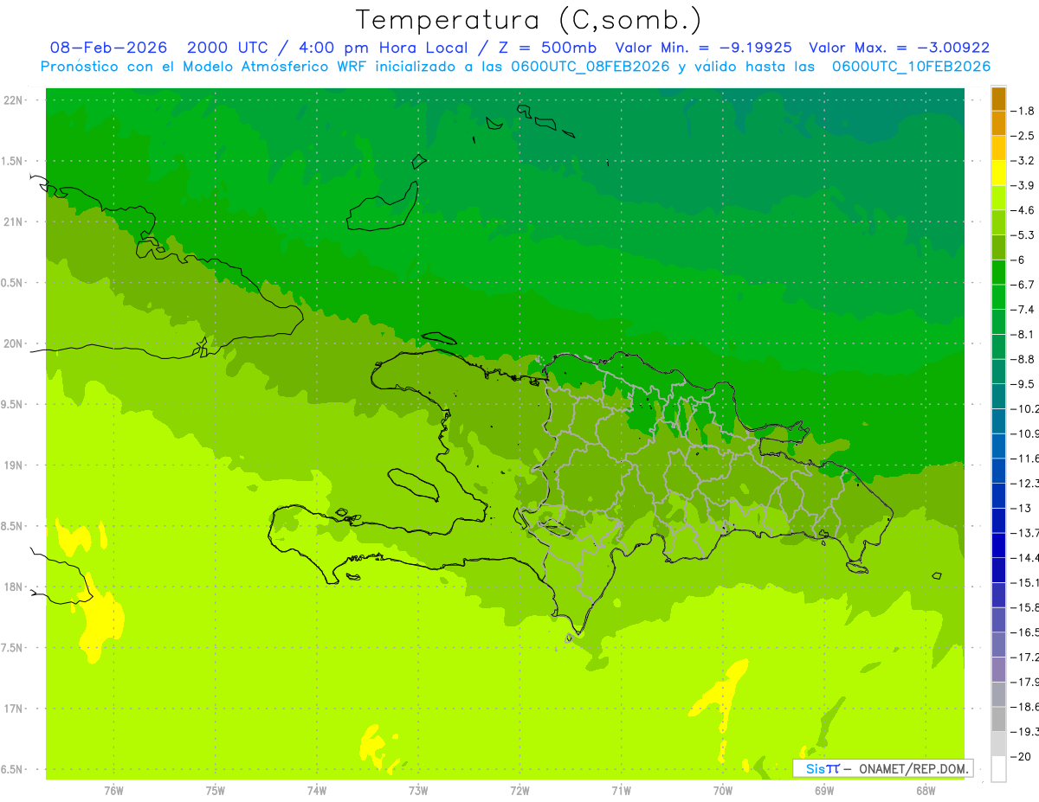Click the '70W' longitude label
This screenshot has height=802, width=1039.
(723, 791)
